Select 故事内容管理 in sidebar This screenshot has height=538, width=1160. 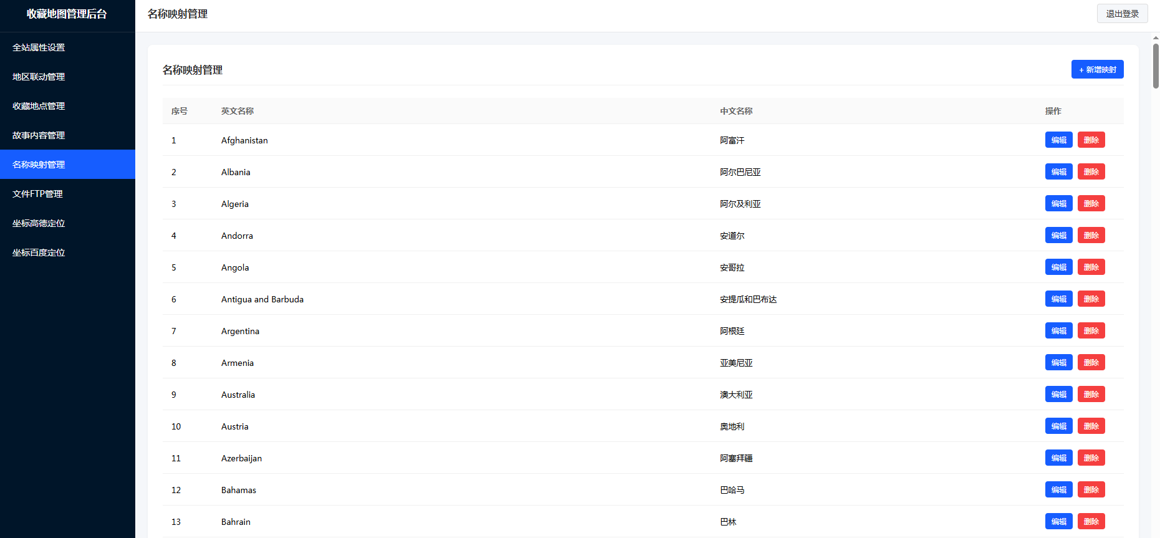tap(67, 135)
